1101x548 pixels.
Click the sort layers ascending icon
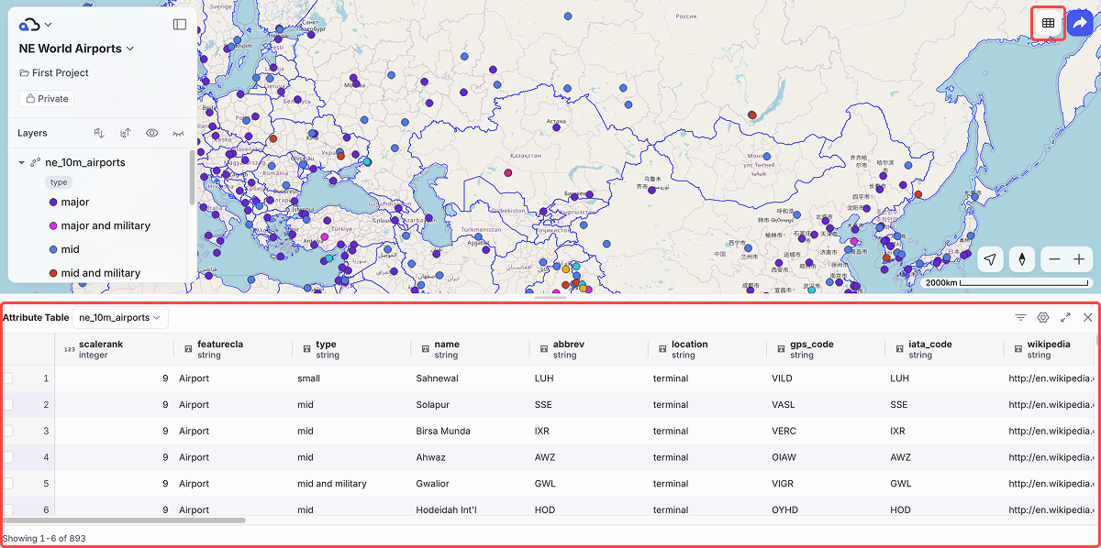[126, 133]
